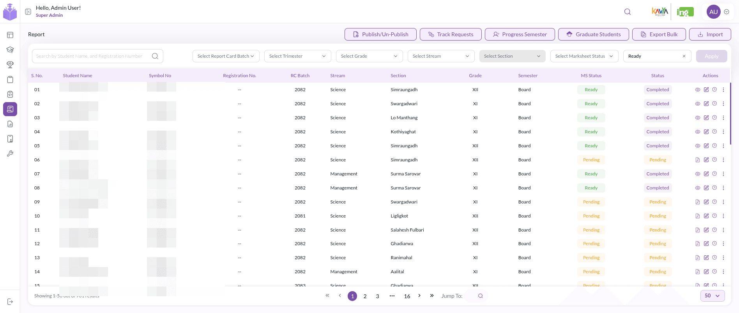
Task: Edit the report for row 04
Action: click(706, 132)
